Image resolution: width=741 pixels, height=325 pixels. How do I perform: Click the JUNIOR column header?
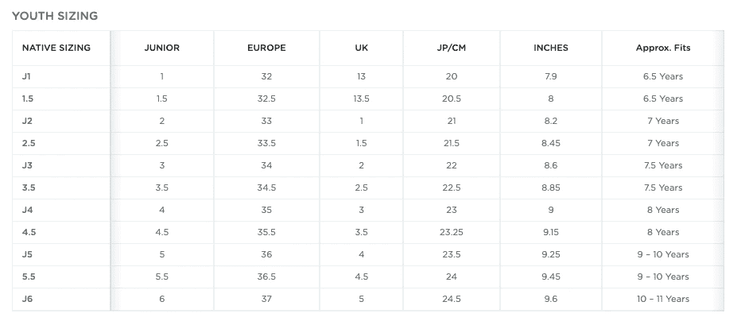(x=162, y=48)
